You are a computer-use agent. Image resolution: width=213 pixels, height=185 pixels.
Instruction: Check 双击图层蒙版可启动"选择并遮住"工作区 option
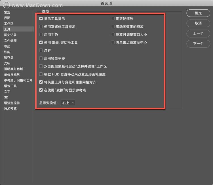[x=41, y=66]
